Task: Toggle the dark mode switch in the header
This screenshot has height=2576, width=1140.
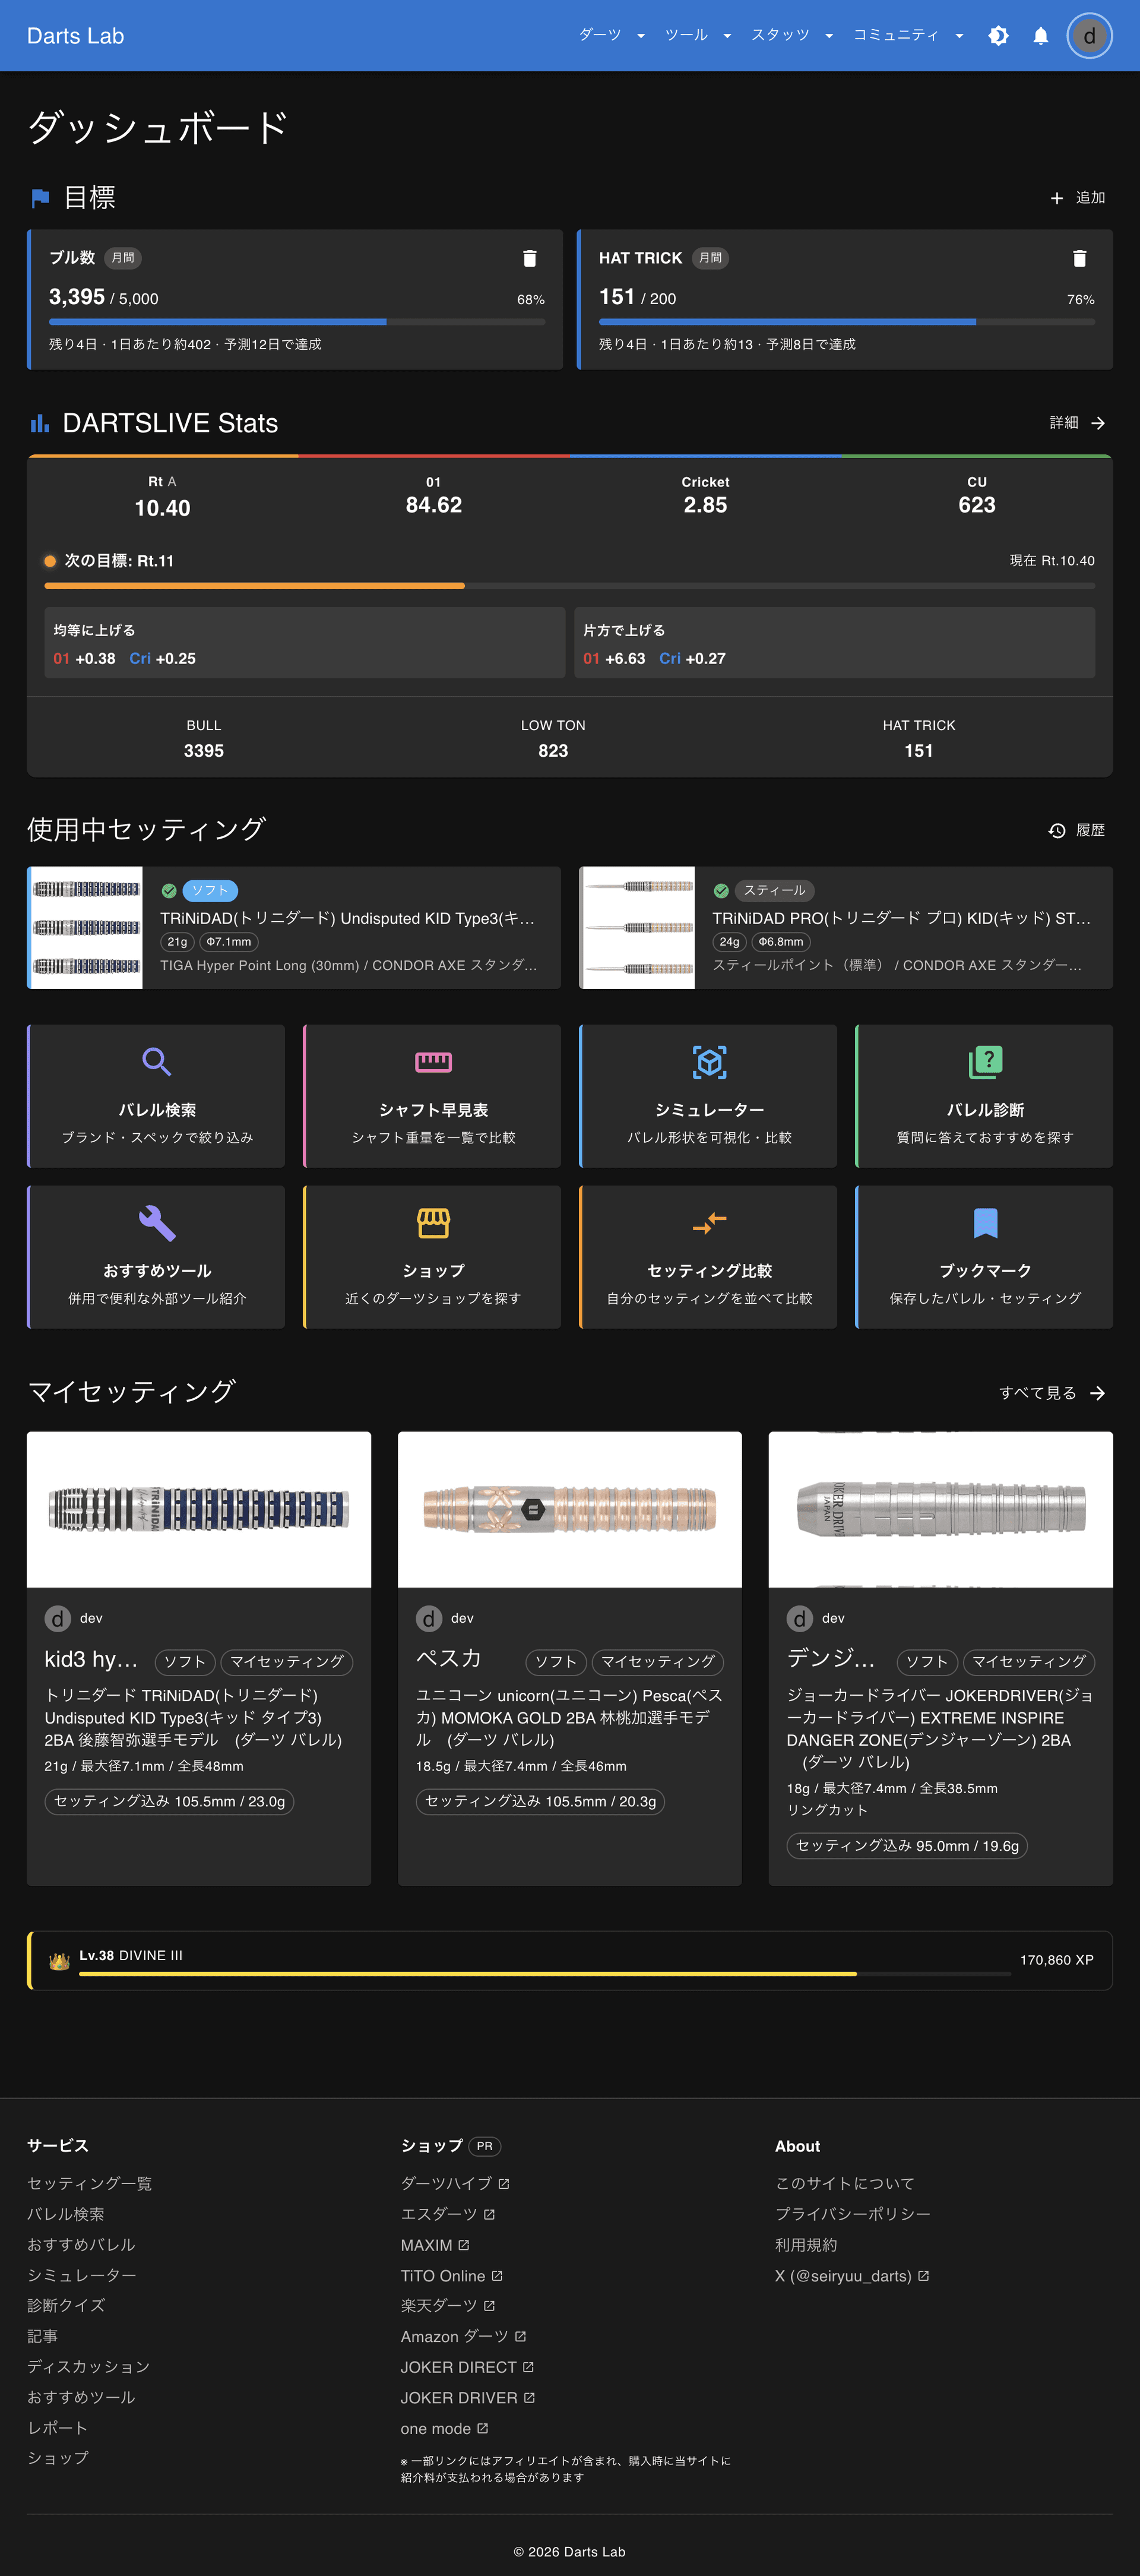Action: pyautogui.click(x=998, y=35)
